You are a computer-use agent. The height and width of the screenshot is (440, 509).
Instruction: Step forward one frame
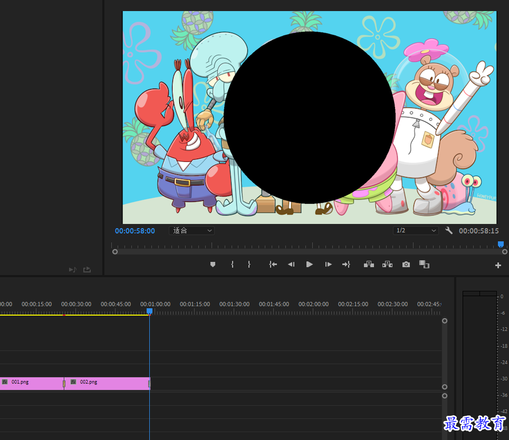(328, 265)
